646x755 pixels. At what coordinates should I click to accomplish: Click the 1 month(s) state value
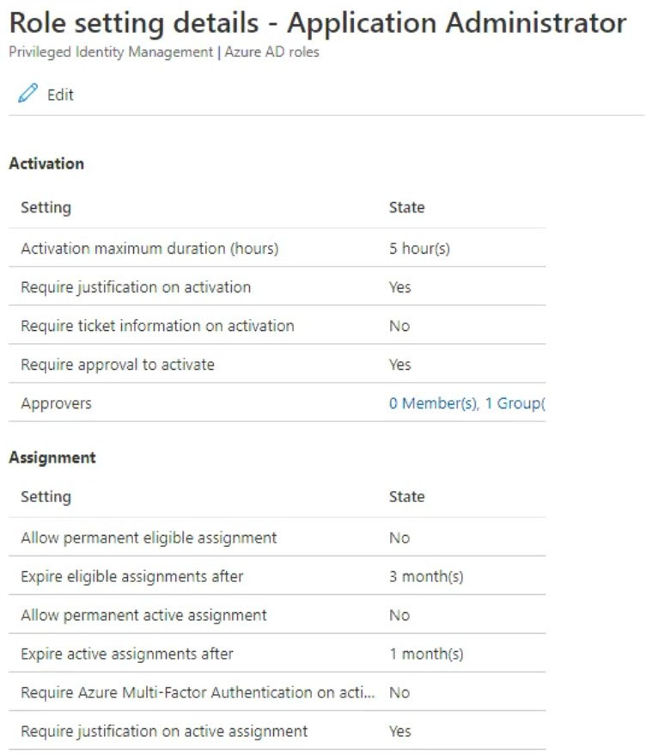426,654
